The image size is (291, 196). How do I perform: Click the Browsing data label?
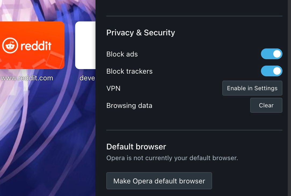point(129,105)
